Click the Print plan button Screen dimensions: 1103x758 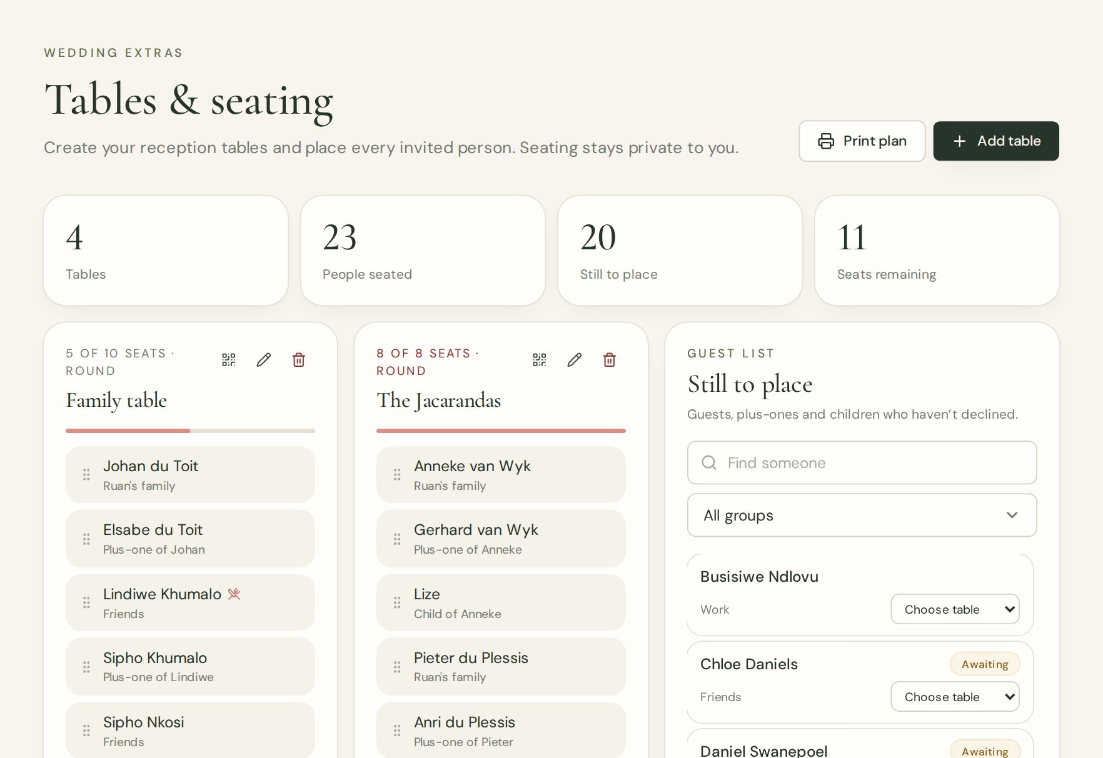pyautogui.click(x=862, y=141)
